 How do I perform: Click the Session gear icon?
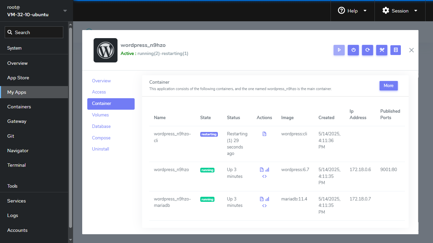[x=386, y=10]
